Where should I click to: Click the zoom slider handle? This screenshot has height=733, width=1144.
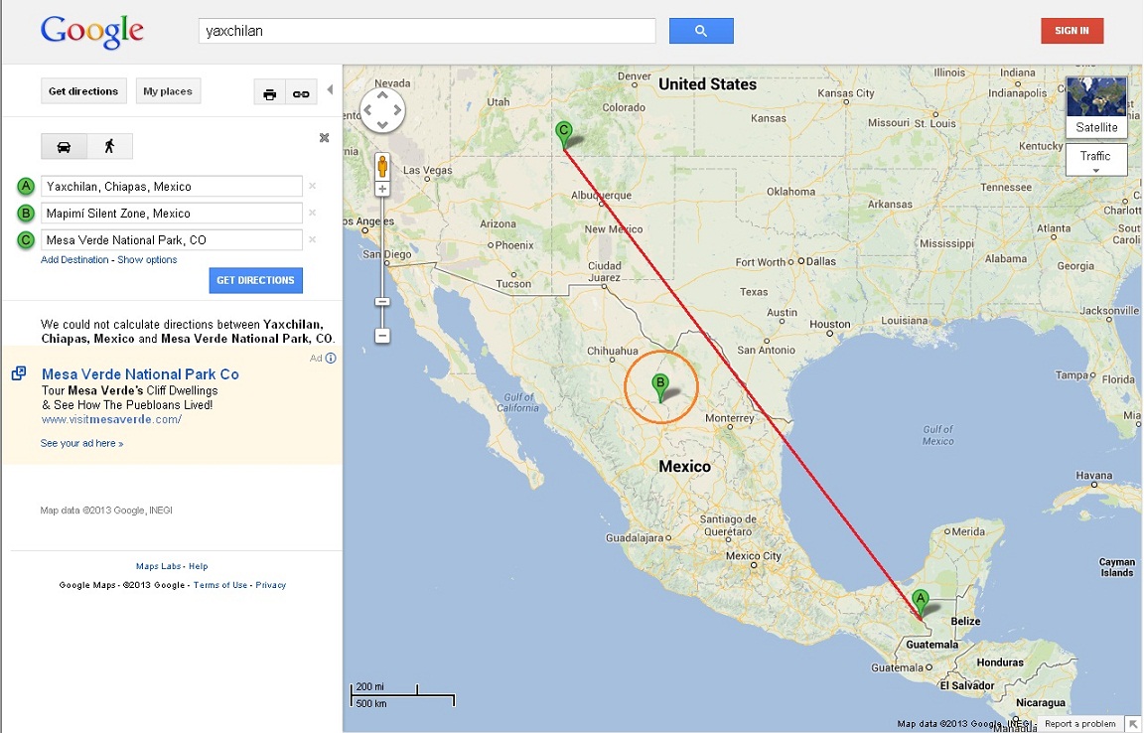tap(382, 301)
